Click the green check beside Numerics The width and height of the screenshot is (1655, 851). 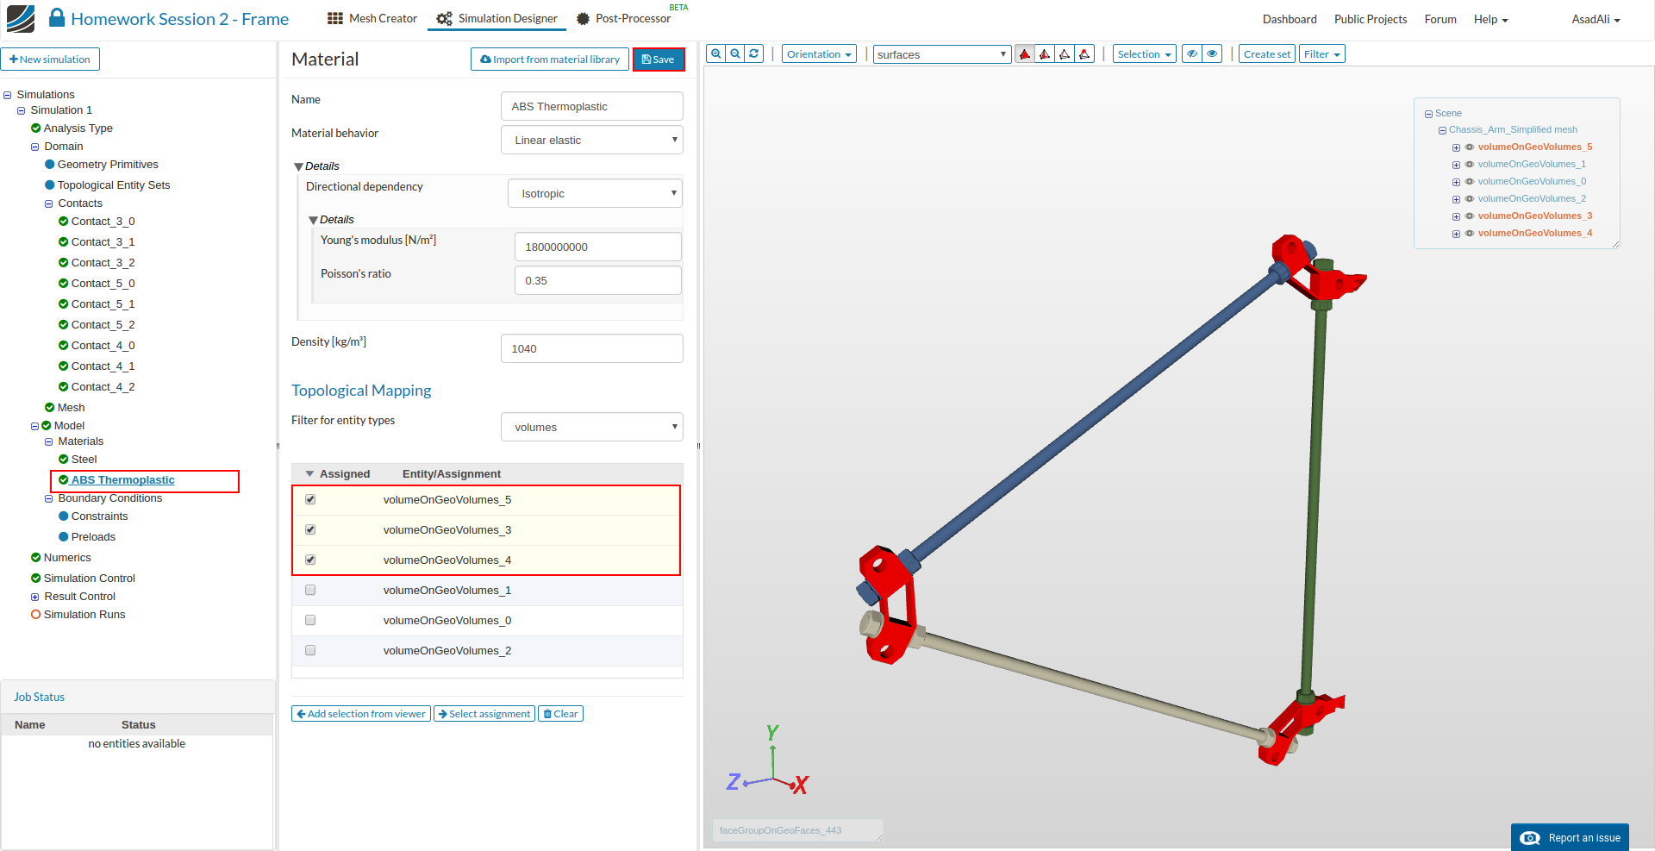(35, 558)
